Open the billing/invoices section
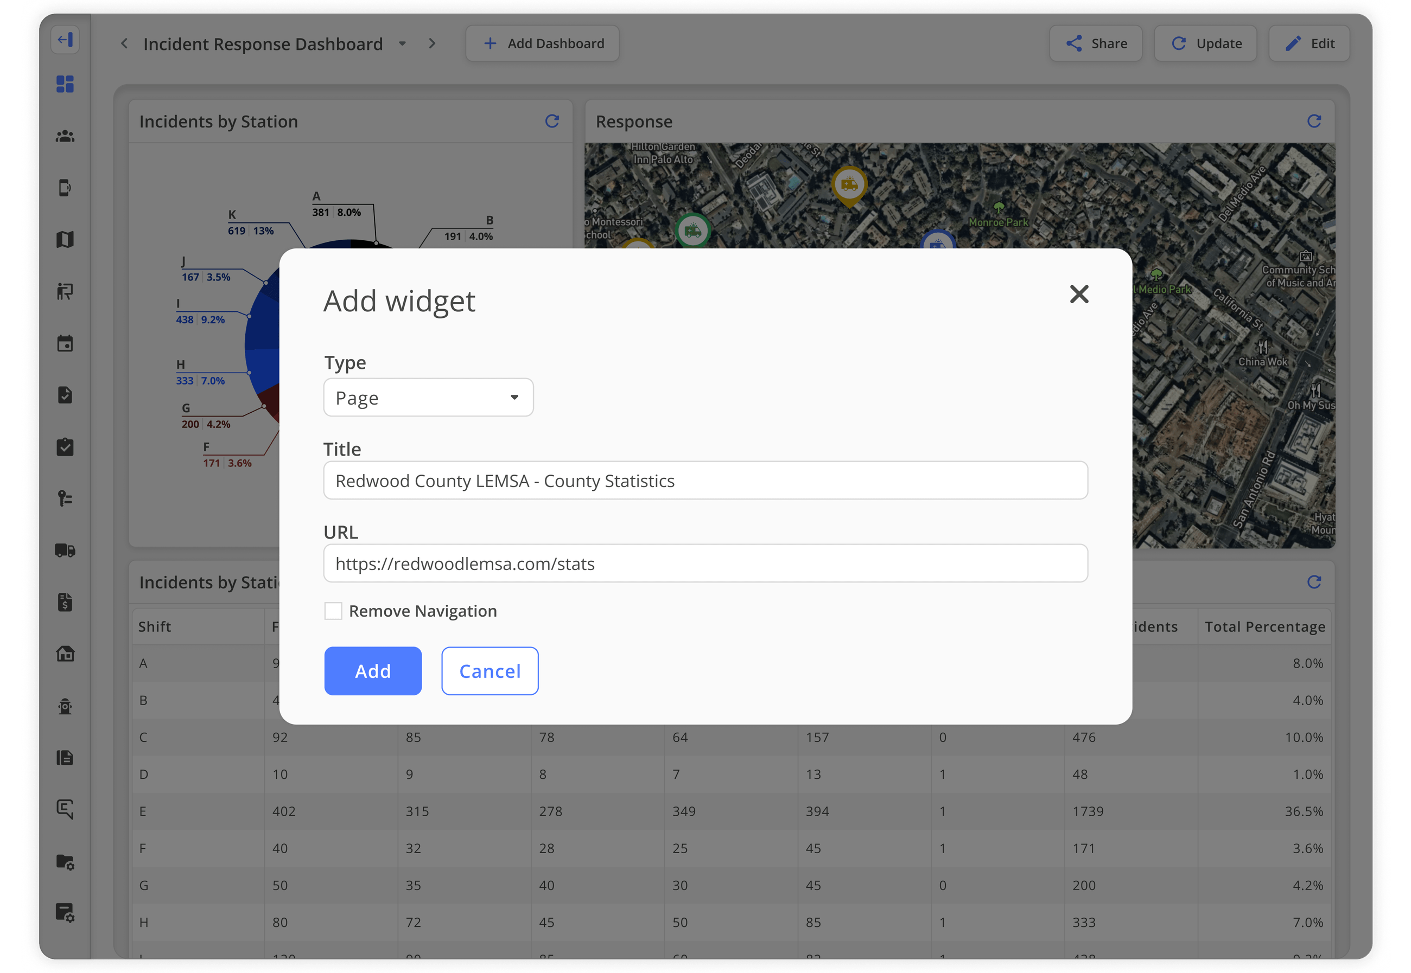Screen dimensions: 1411x973 pos(65,603)
